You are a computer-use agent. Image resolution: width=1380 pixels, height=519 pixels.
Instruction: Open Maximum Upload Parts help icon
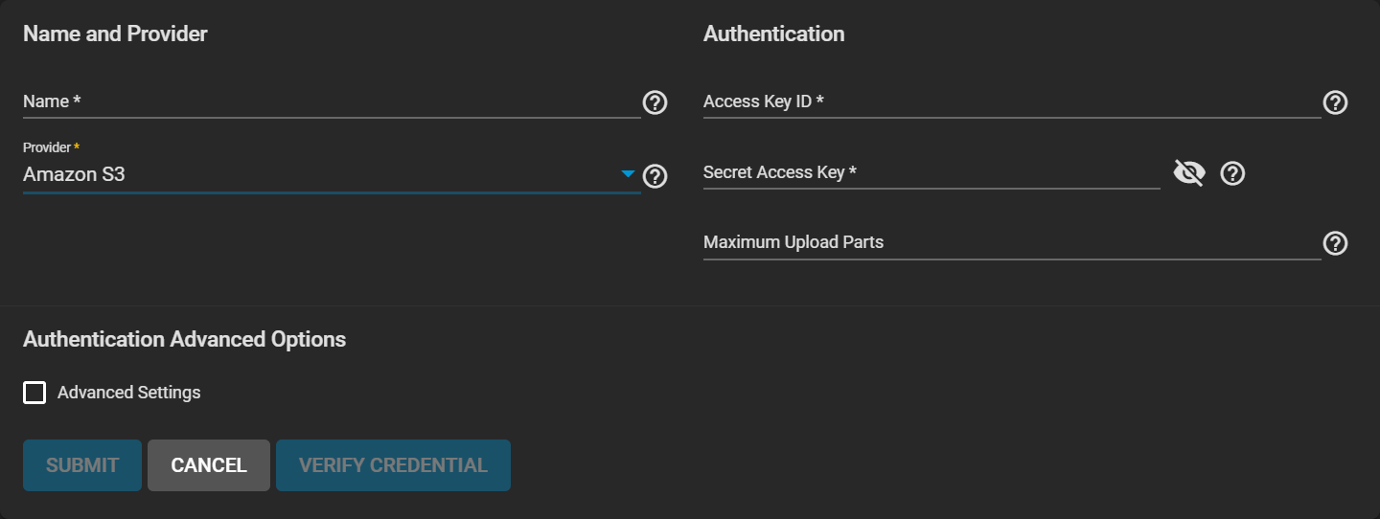[1335, 243]
